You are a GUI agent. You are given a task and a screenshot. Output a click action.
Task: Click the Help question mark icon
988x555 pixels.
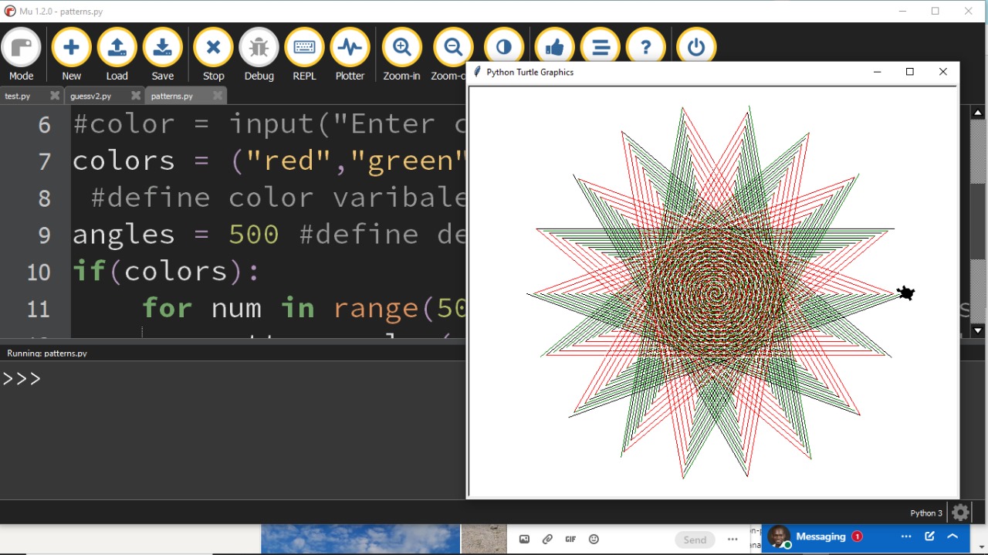click(x=645, y=48)
